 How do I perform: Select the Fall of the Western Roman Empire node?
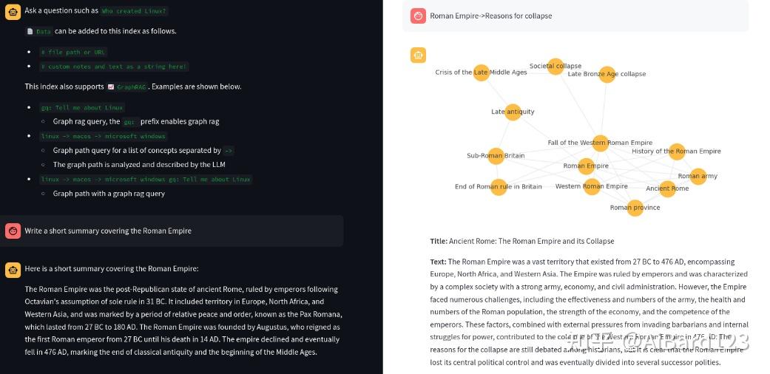[600, 143]
